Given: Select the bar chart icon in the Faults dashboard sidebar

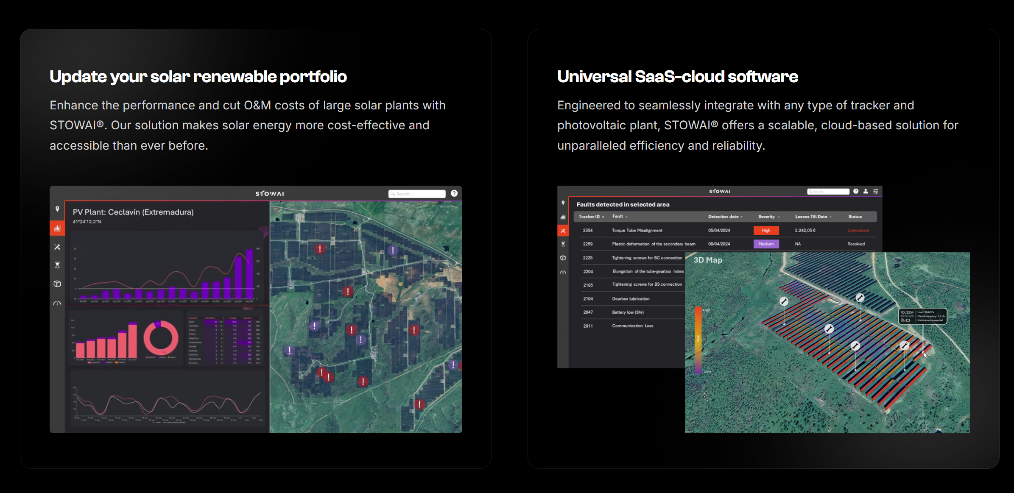Looking at the screenshot, I should click(x=563, y=217).
